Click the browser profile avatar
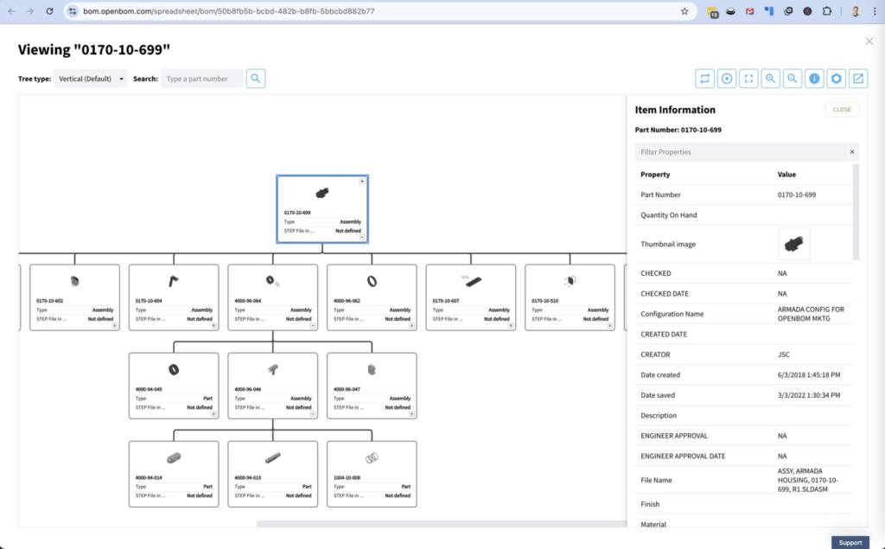 click(x=856, y=11)
